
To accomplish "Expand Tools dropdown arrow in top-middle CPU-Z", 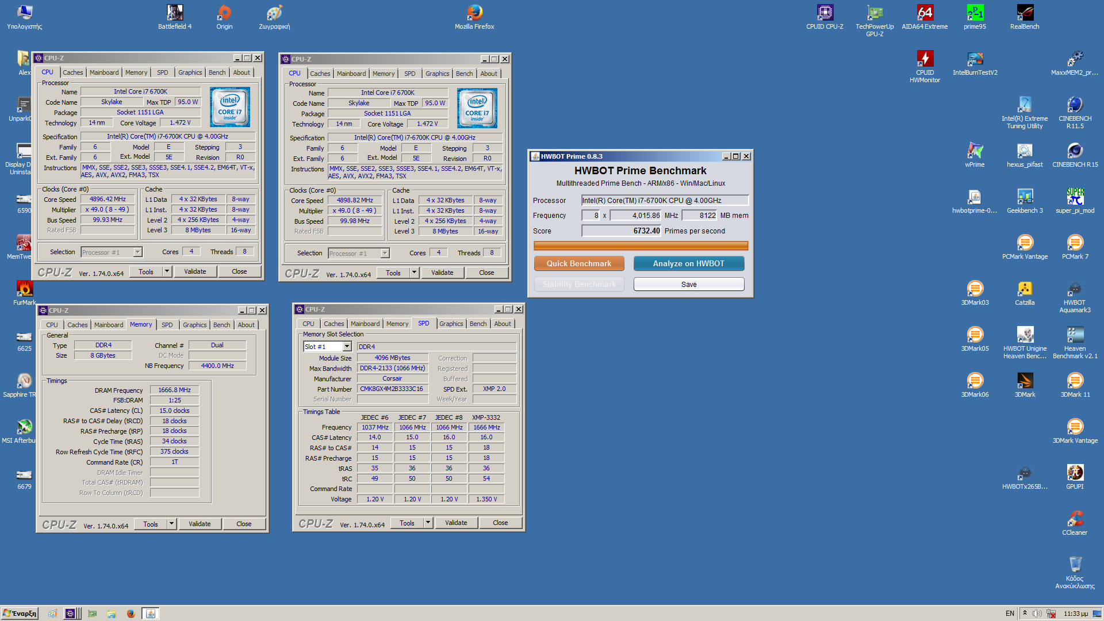I will coord(414,273).
